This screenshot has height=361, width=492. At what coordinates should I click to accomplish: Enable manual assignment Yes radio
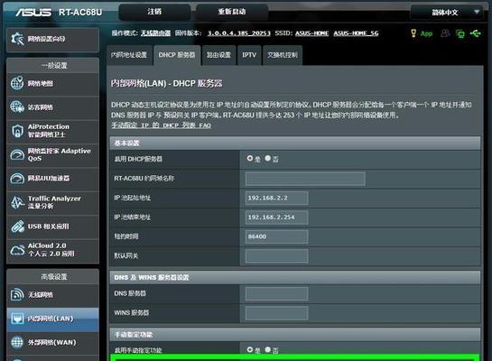pyautogui.click(x=250, y=349)
